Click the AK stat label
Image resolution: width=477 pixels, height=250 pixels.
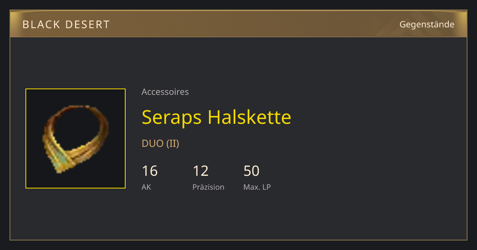(x=146, y=187)
